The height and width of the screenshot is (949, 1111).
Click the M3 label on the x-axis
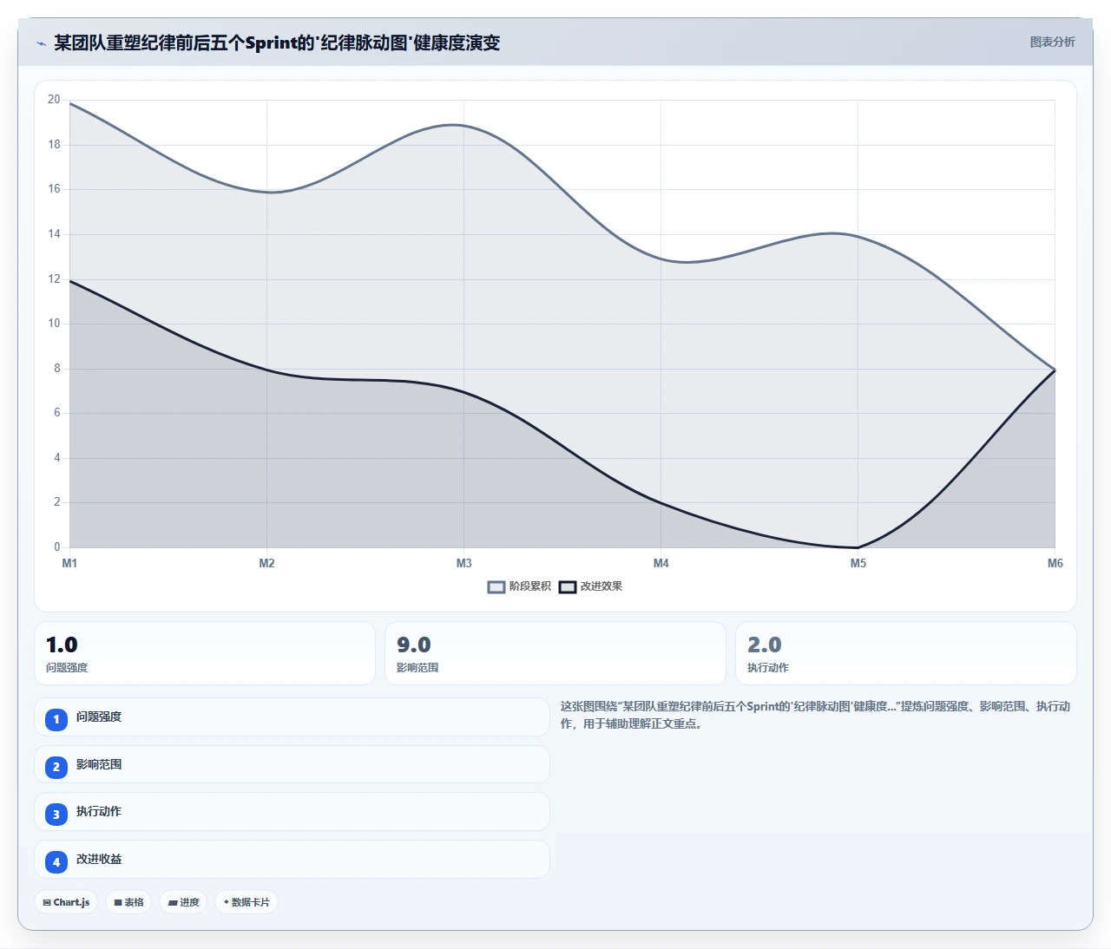click(x=464, y=564)
